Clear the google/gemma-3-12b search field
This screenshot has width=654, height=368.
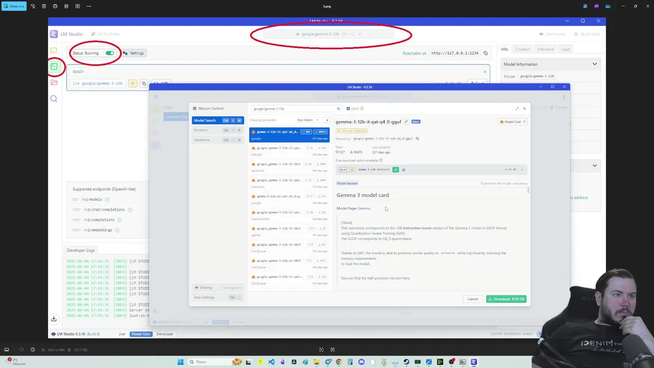(x=338, y=108)
